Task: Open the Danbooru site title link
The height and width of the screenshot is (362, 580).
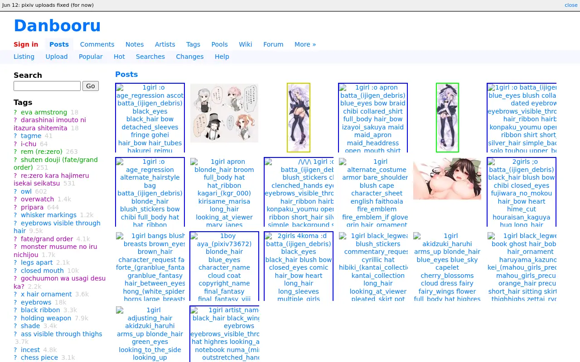Action: (x=57, y=26)
